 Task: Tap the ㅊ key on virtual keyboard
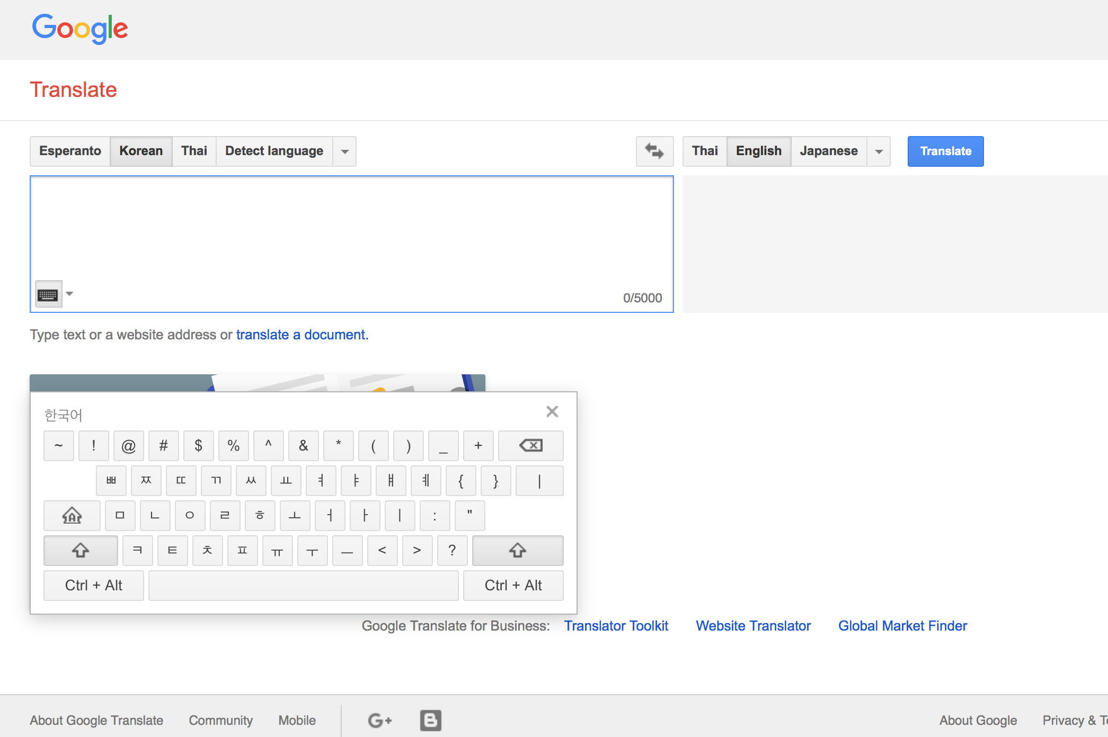tap(208, 550)
